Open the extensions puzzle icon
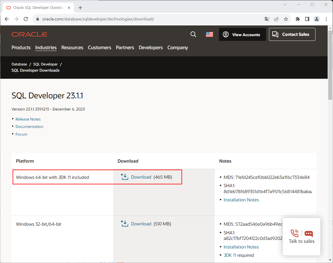 pyautogui.click(x=297, y=19)
